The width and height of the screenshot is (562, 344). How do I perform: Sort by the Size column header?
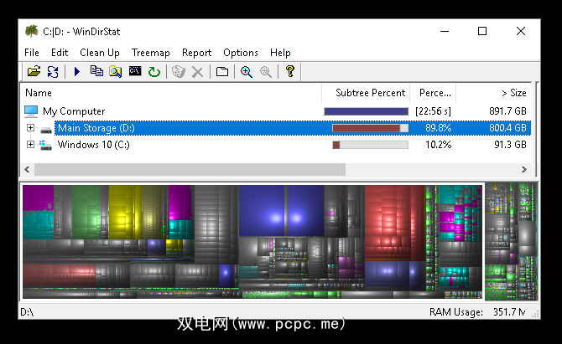[x=493, y=93]
